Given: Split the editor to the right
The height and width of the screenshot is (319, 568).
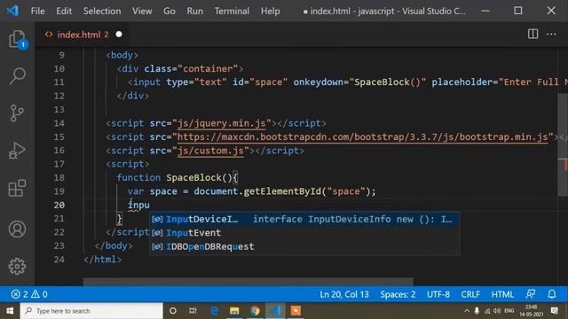Looking at the screenshot, I should coord(532,34).
